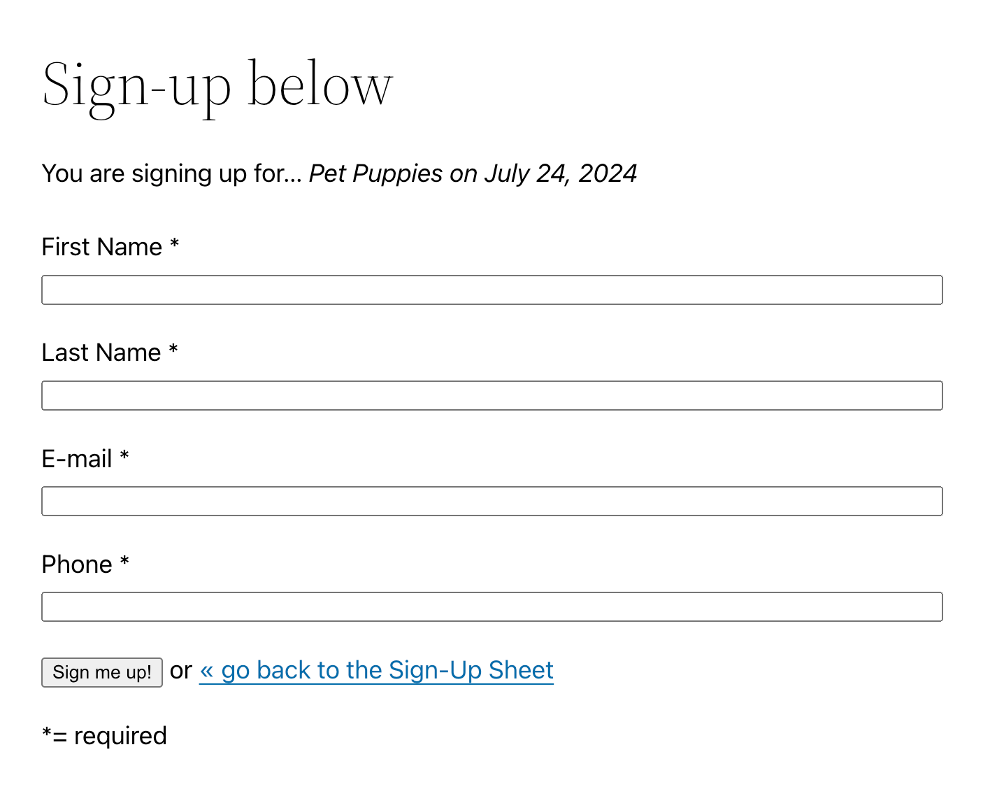Viewport: 1004px width, 789px height.
Task: Focus the Last Name text box
Action: point(492,396)
